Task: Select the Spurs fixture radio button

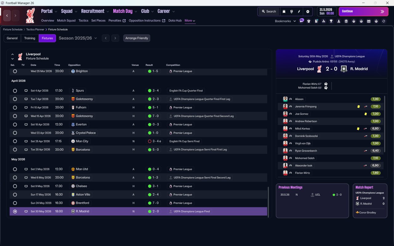Action: (15, 91)
